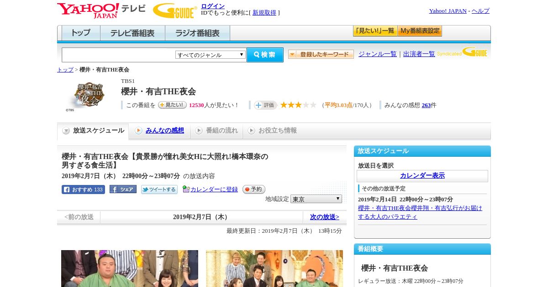Click the Facebook おすすめ button
The image size is (548, 287).
(x=83, y=190)
